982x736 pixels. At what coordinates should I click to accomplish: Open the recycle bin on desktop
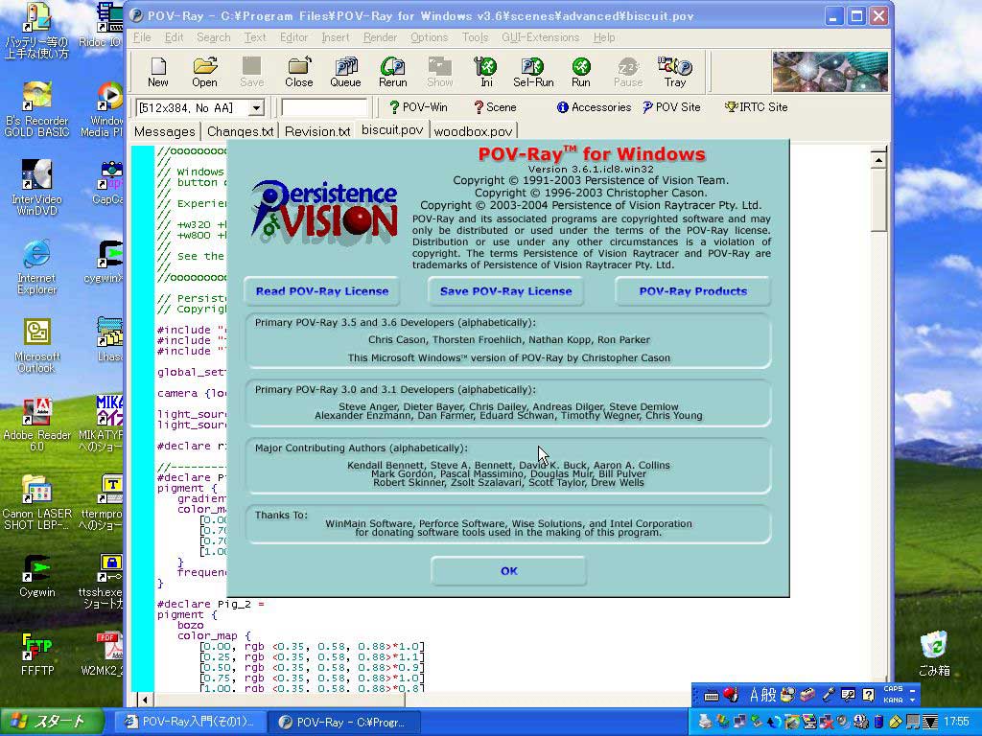click(934, 654)
